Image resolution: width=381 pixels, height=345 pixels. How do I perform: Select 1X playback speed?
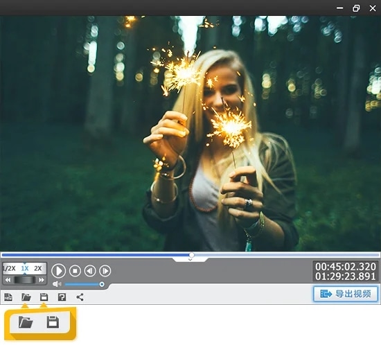point(25,268)
